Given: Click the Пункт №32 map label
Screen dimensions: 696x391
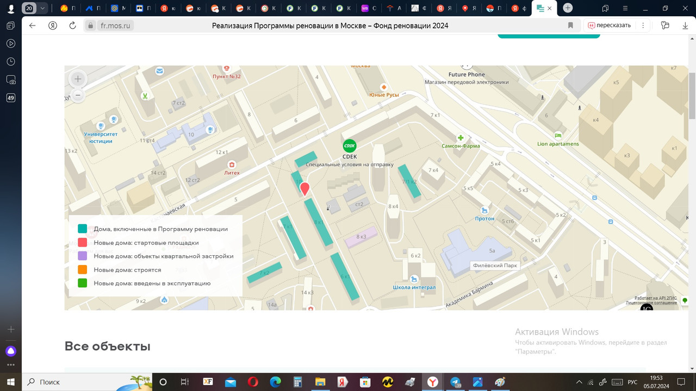Looking at the screenshot, I should click(227, 77).
